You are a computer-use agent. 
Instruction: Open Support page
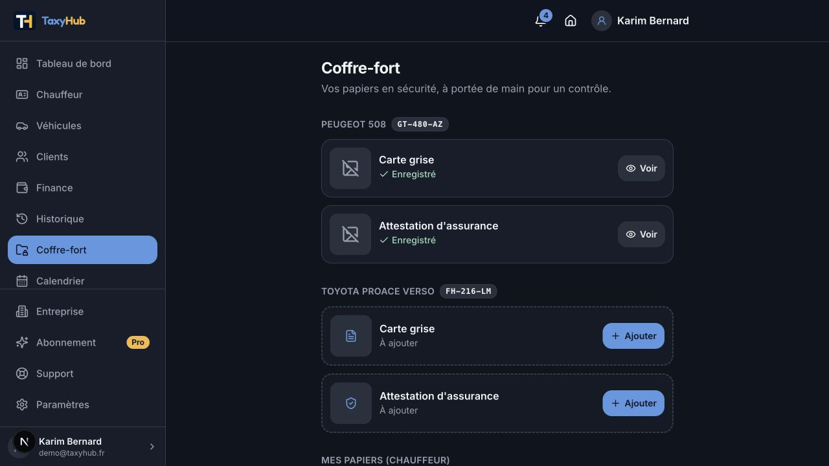point(82,373)
